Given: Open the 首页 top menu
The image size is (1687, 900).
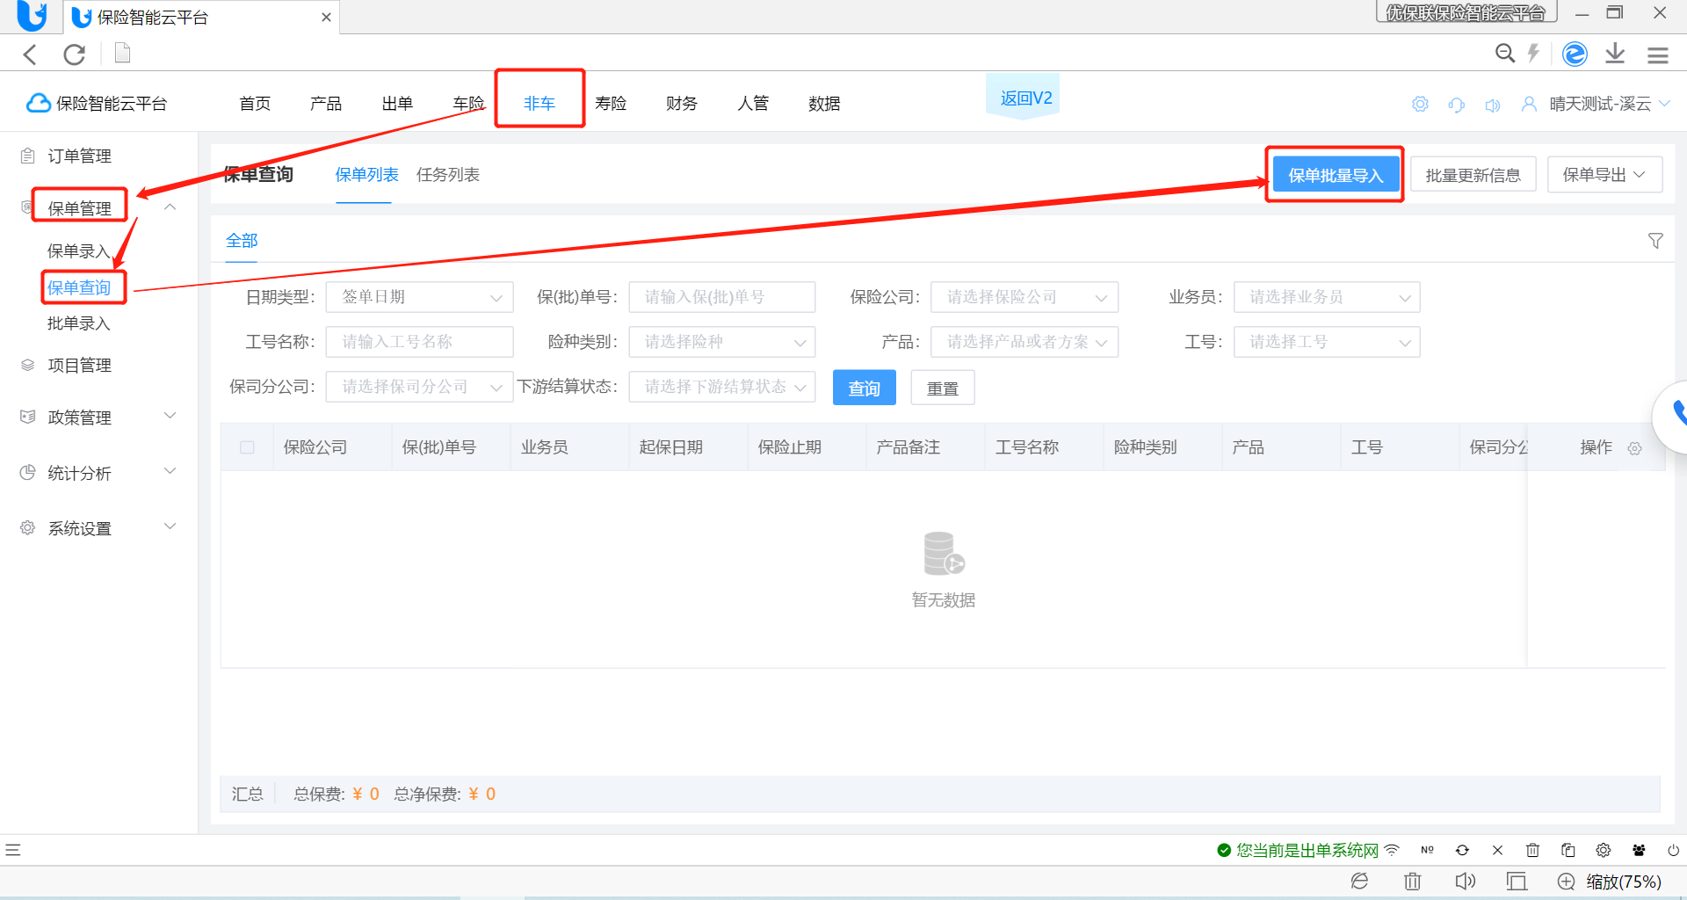Looking at the screenshot, I should 255,104.
